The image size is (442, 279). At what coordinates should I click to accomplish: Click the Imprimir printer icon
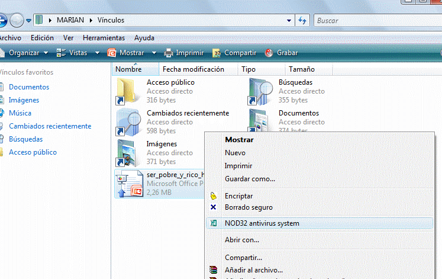[x=168, y=53]
